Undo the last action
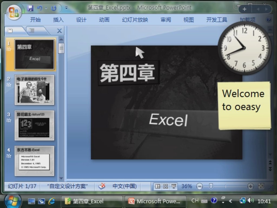Image resolution: width=277 pixels, height=208 pixels. pyautogui.click(x=40, y=8)
